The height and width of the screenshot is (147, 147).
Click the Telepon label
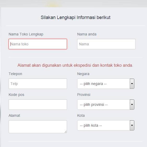click(15, 74)
